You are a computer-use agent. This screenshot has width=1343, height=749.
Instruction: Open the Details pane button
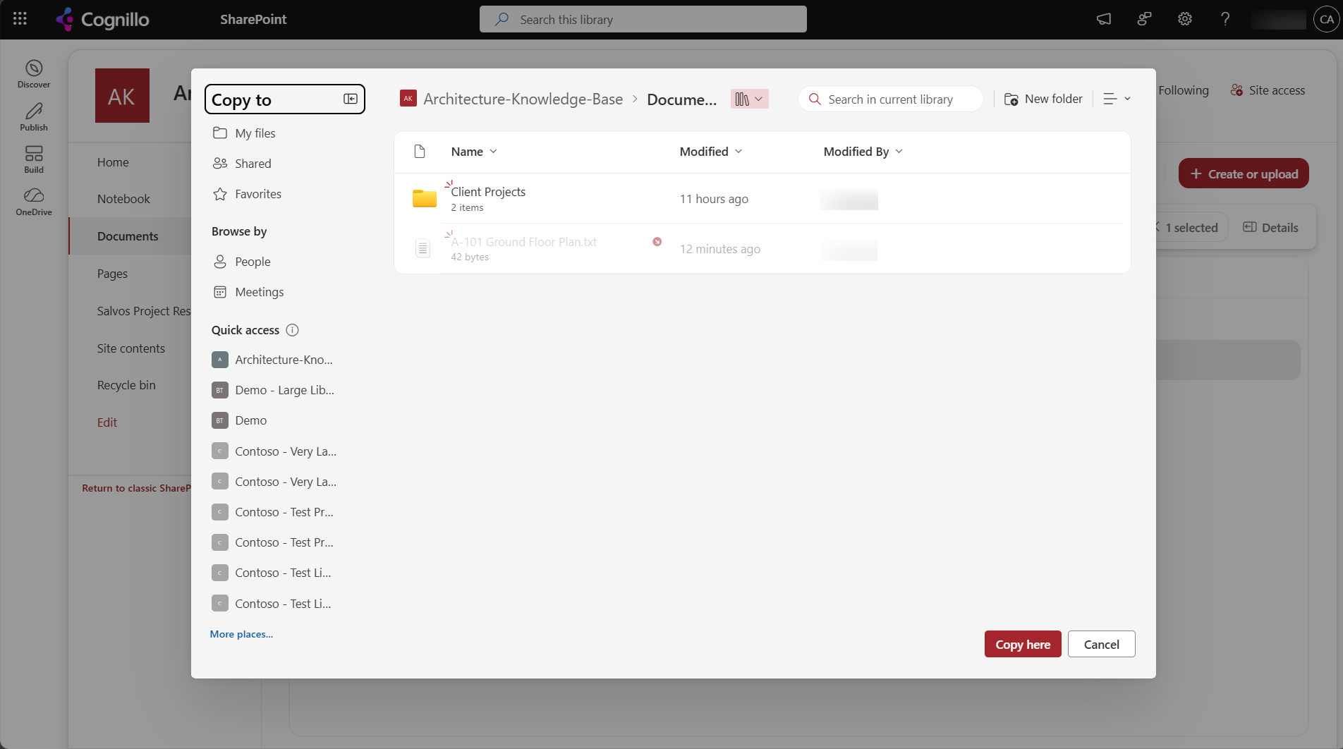[1270, 227]
